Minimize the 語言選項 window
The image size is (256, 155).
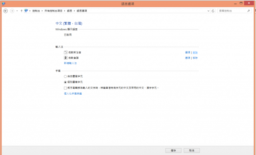[236, 3]
